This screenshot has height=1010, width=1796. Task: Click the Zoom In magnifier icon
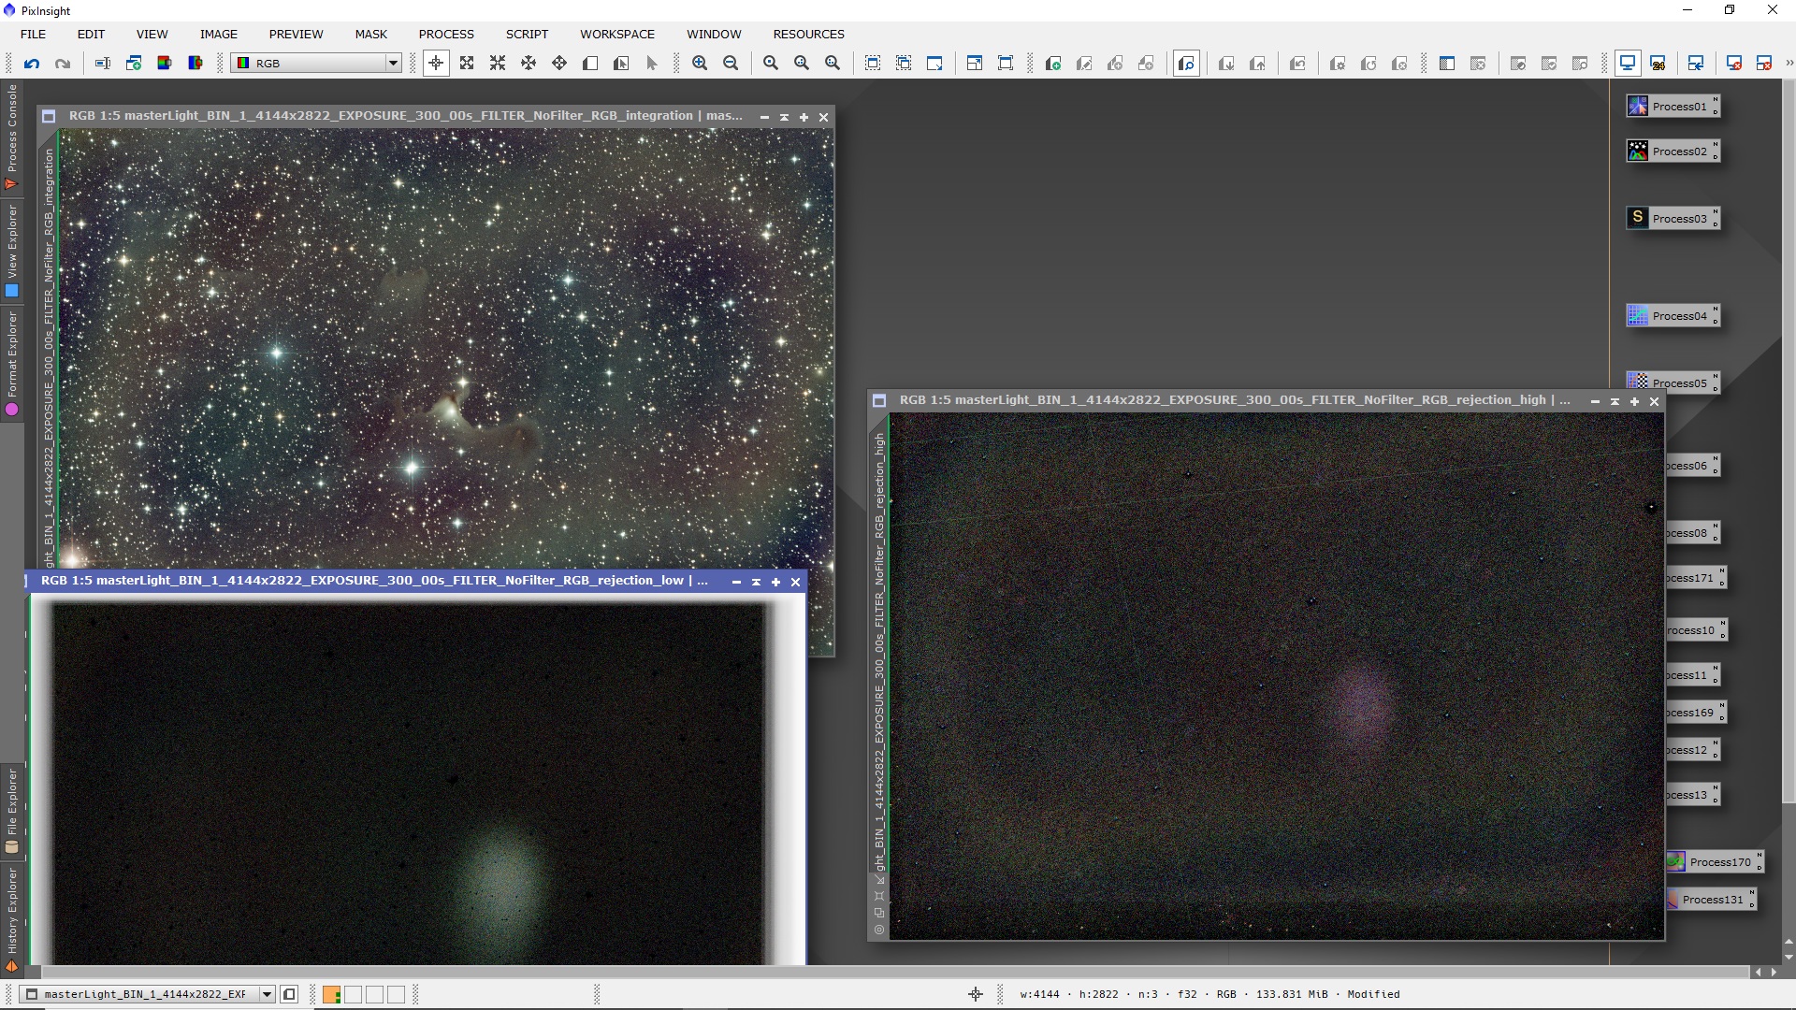tap(700, 64)
